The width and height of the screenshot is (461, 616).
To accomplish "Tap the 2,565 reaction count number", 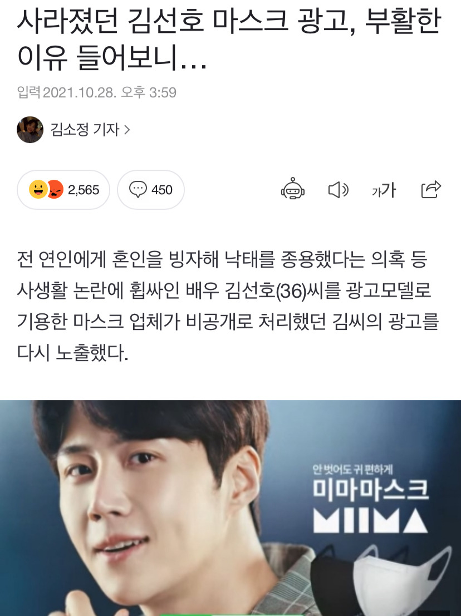I will [84, 190].
